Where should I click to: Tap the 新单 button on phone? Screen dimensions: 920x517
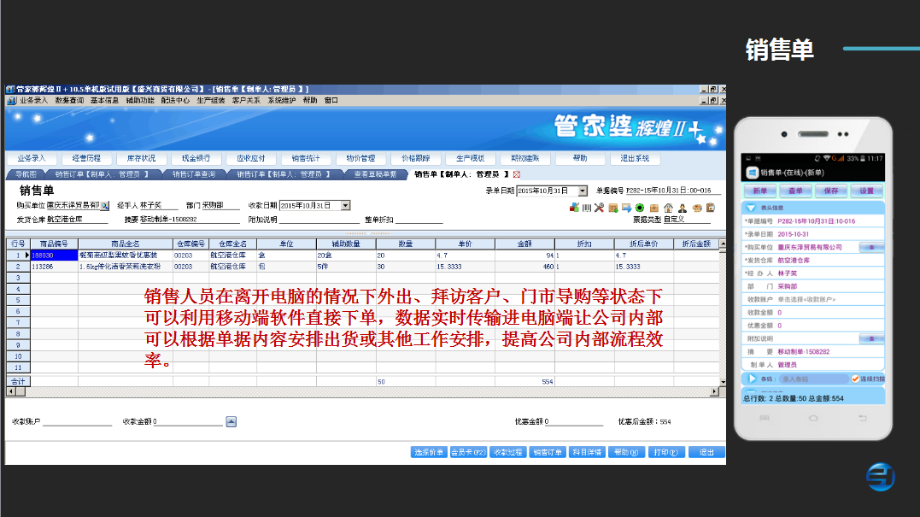(760, 191)
